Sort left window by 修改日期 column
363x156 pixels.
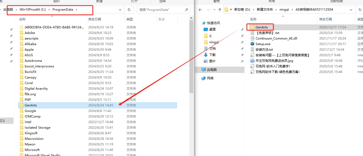point(95,19)
